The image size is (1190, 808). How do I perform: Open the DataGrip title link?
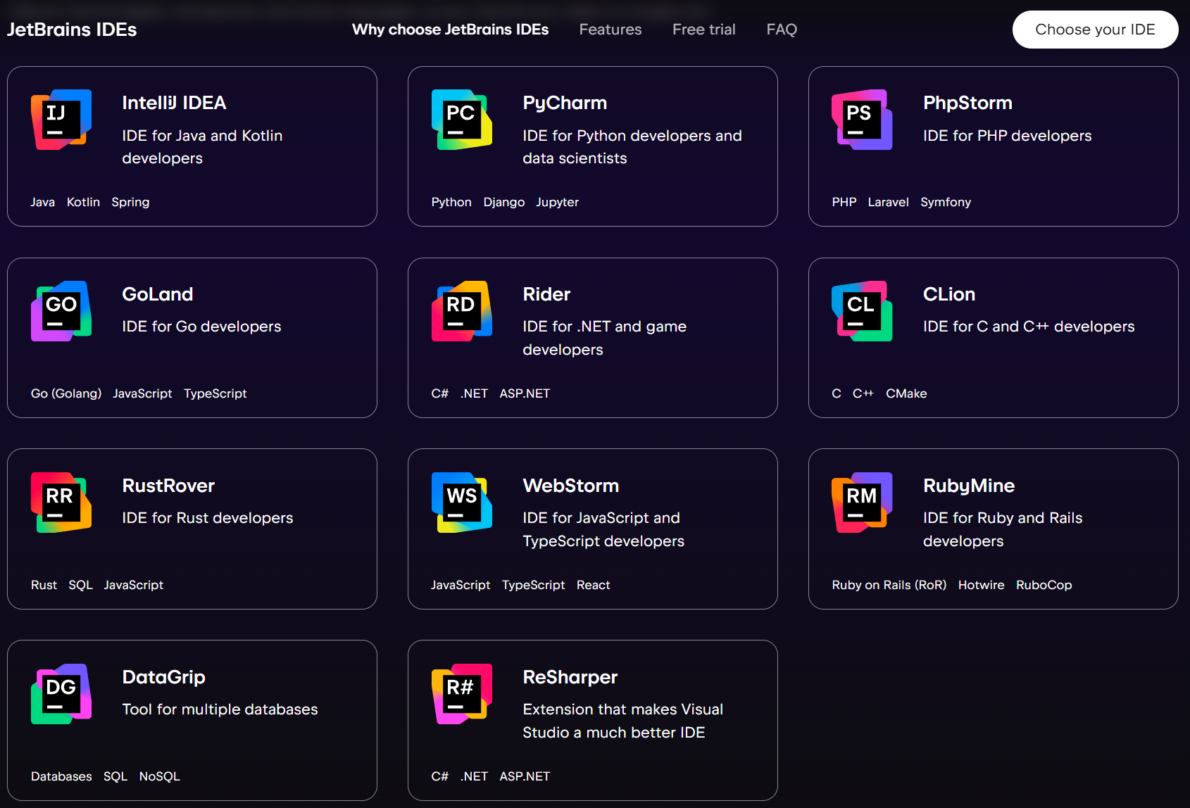pos(163,677)
